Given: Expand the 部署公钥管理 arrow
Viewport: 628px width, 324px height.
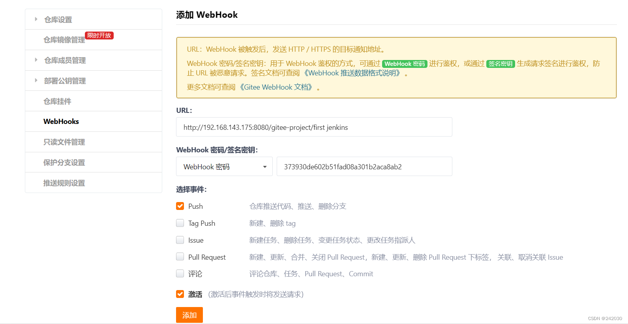Looking at the screenshot, I should pyautogui.click(x=36, y=80).
